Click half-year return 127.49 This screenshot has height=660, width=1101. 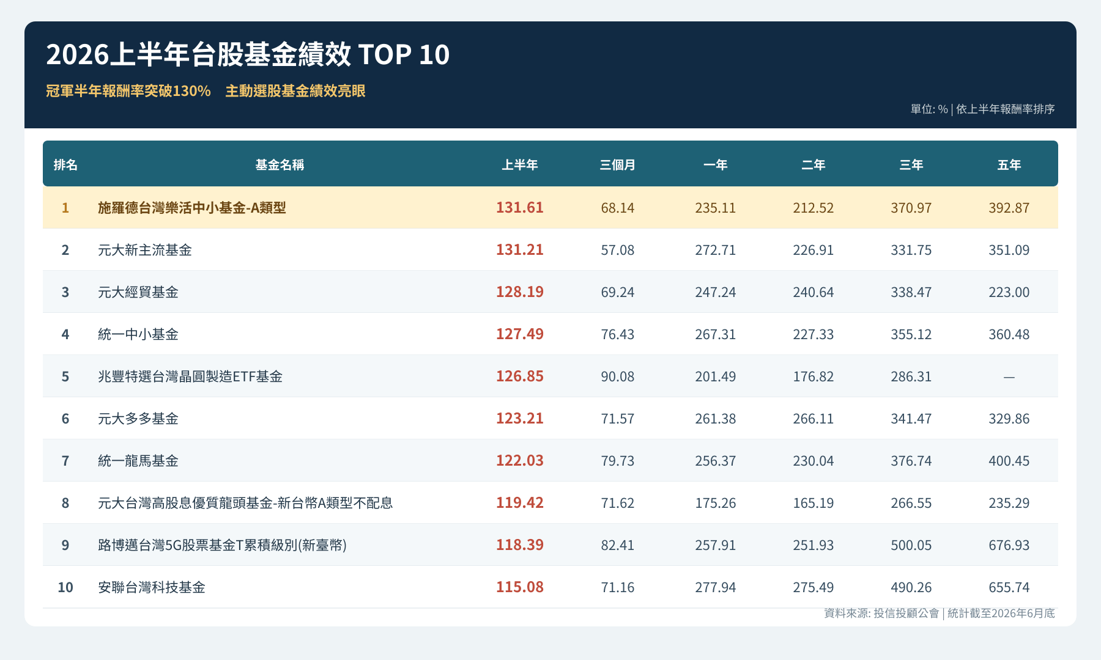point(520,334)
